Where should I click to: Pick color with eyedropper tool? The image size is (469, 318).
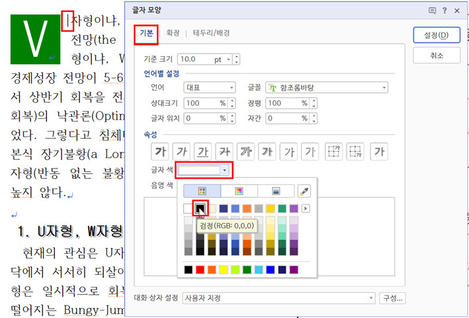tap(304, 191)
